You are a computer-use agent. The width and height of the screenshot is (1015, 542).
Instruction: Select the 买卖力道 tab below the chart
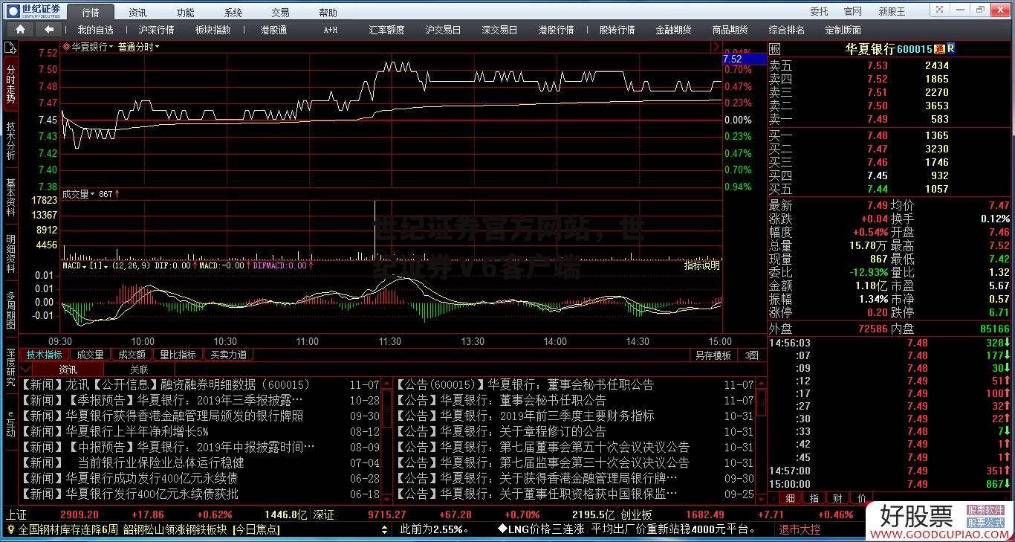click(228, 355)
